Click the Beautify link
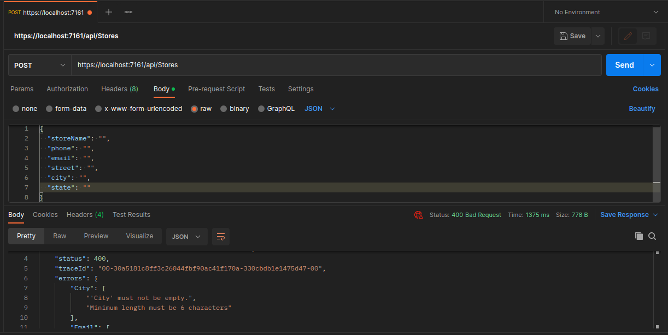The height and width of the screenshot is (335, 668). click(x=642, y=109)
